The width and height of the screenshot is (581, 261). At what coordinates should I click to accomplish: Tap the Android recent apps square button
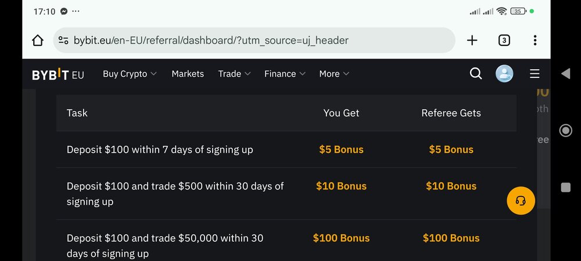click(565, 188)
